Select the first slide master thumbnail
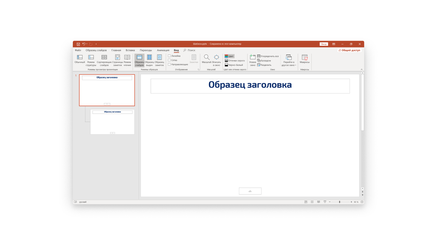The height and width of the screenshot is (245, 437). pos(107,90)
